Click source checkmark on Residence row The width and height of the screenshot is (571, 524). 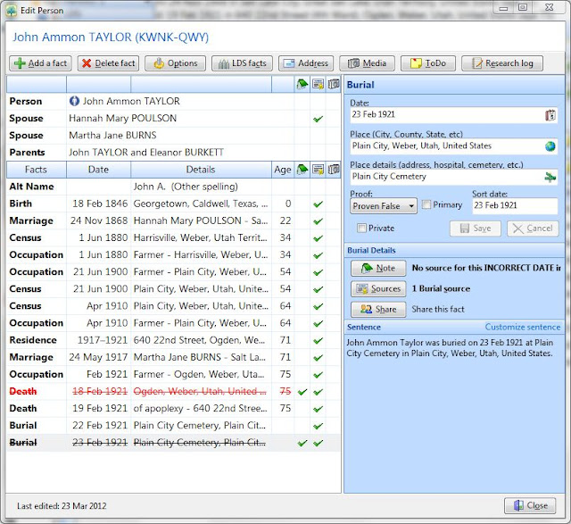[x=318, y=341]
